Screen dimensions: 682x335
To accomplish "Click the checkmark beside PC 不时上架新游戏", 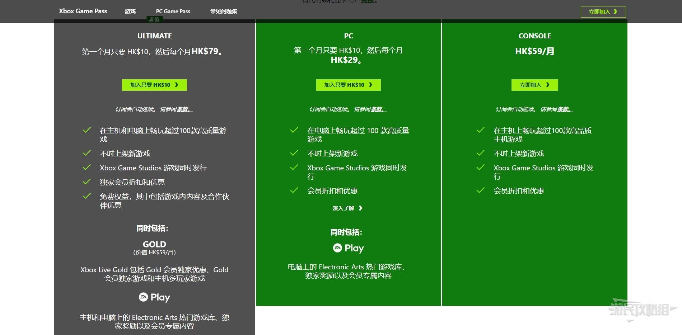I will click(x=294, y=153).
